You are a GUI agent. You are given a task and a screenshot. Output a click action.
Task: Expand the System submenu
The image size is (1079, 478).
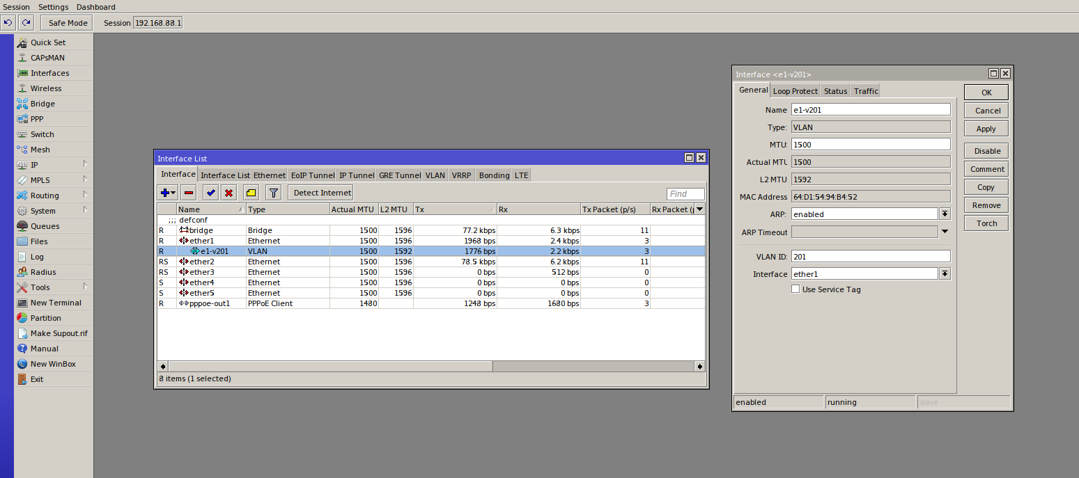86,211
